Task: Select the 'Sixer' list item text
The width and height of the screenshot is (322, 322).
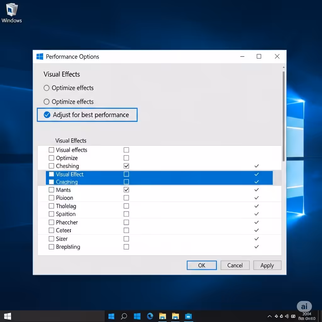Action: point(62,239)
